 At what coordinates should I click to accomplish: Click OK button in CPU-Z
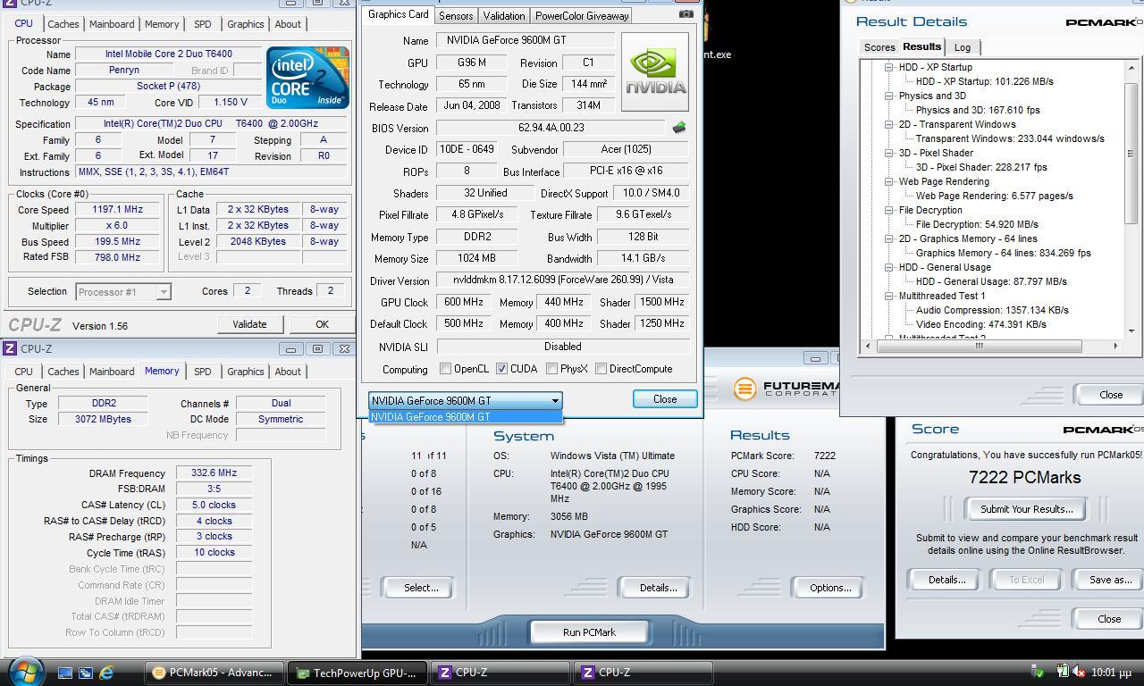click(x=322, y=324)
